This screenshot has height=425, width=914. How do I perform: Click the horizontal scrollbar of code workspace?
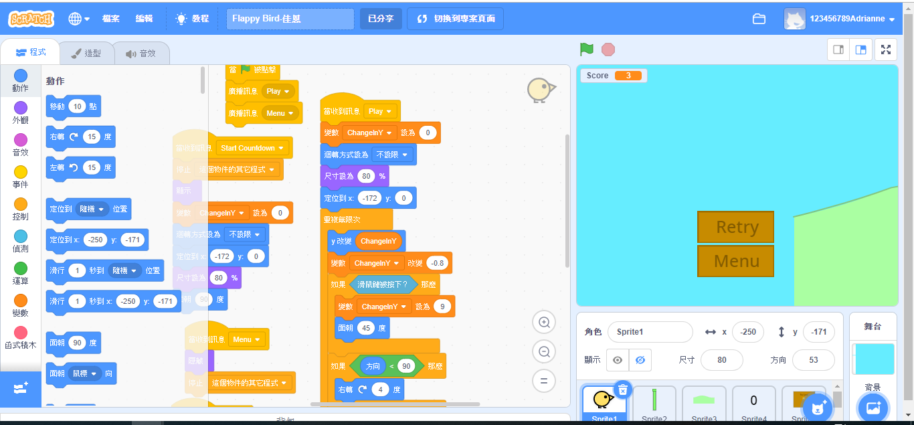pos(395,404)
